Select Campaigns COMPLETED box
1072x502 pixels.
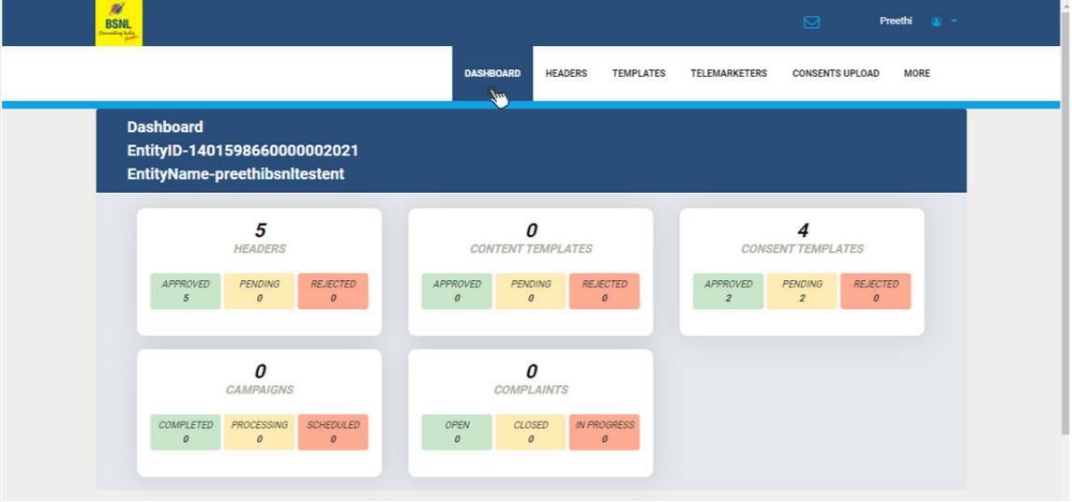(x=186, y=433)
